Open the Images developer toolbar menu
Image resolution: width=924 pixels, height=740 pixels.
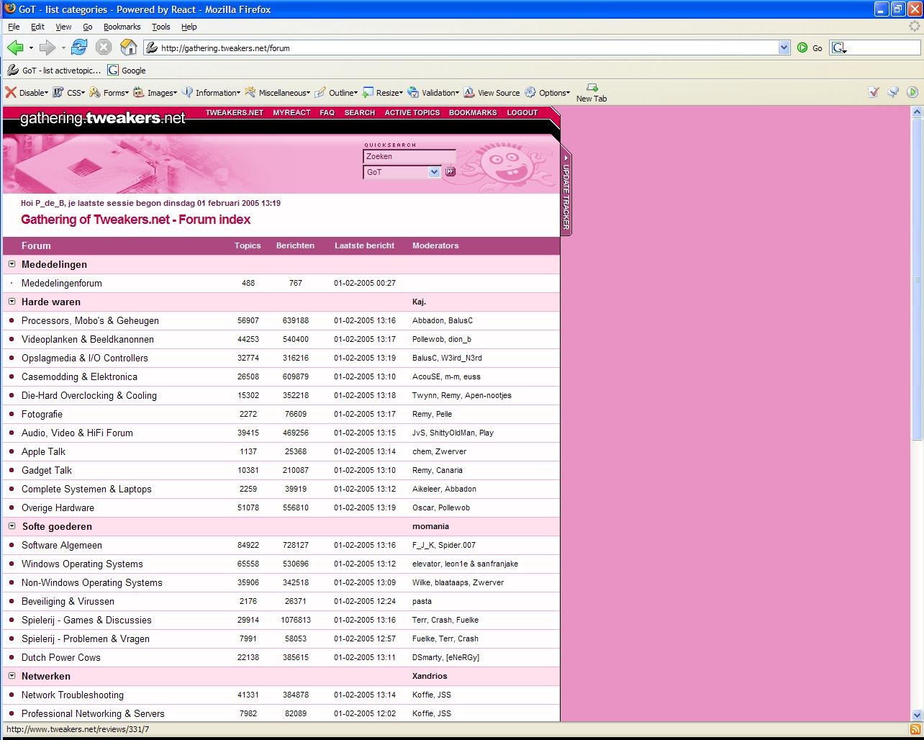pyautogui.click(x=155, y=93)
